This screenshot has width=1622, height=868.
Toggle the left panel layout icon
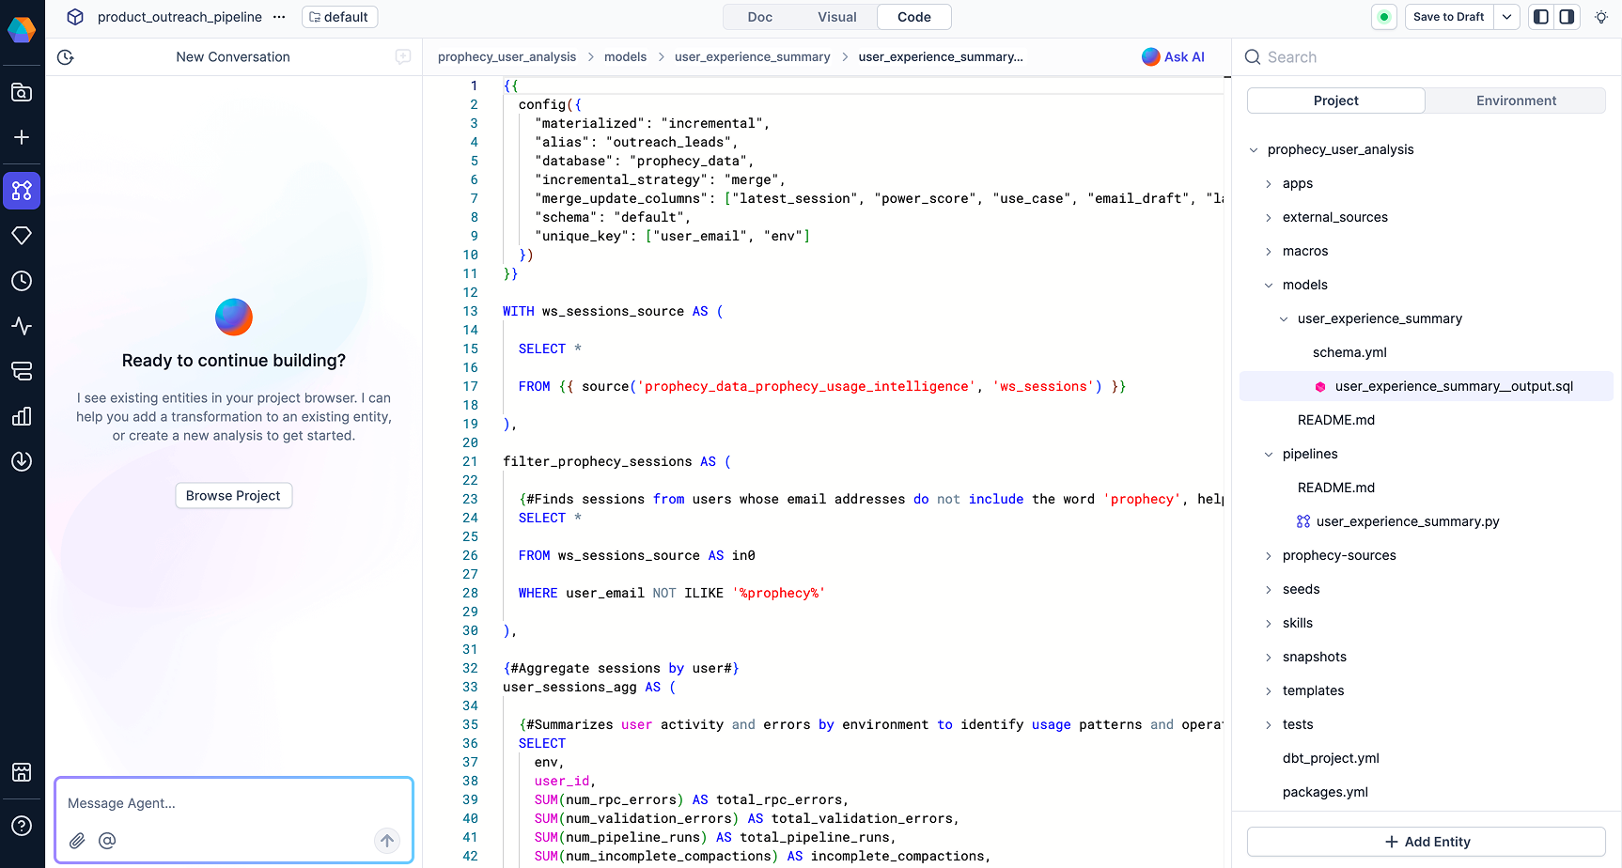[x=1541, y=17]
